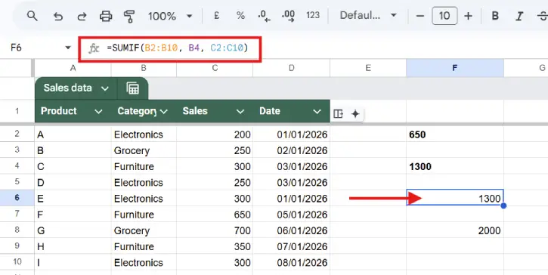Select column D header

tap(291, 68)
